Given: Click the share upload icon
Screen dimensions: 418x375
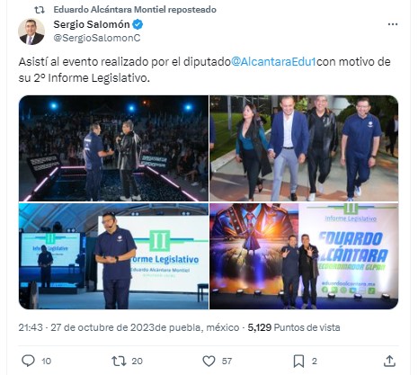Looking at the screenshot, I should tap(389, 361).
